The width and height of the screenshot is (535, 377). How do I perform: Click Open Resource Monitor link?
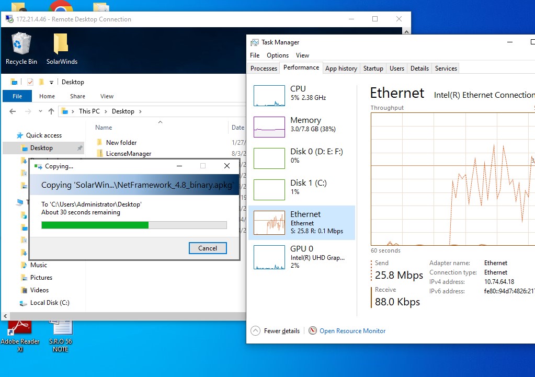(x=352, y=330)
